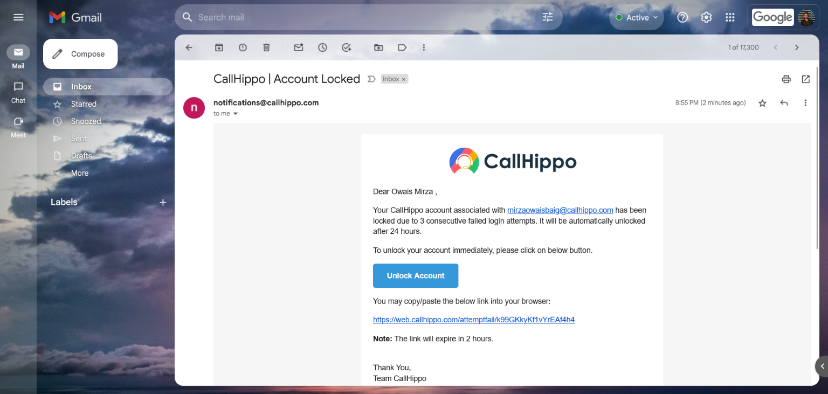Open the Support help icon
The height and width of the screenshot is (394, 828).
click(x=682, y=17)
